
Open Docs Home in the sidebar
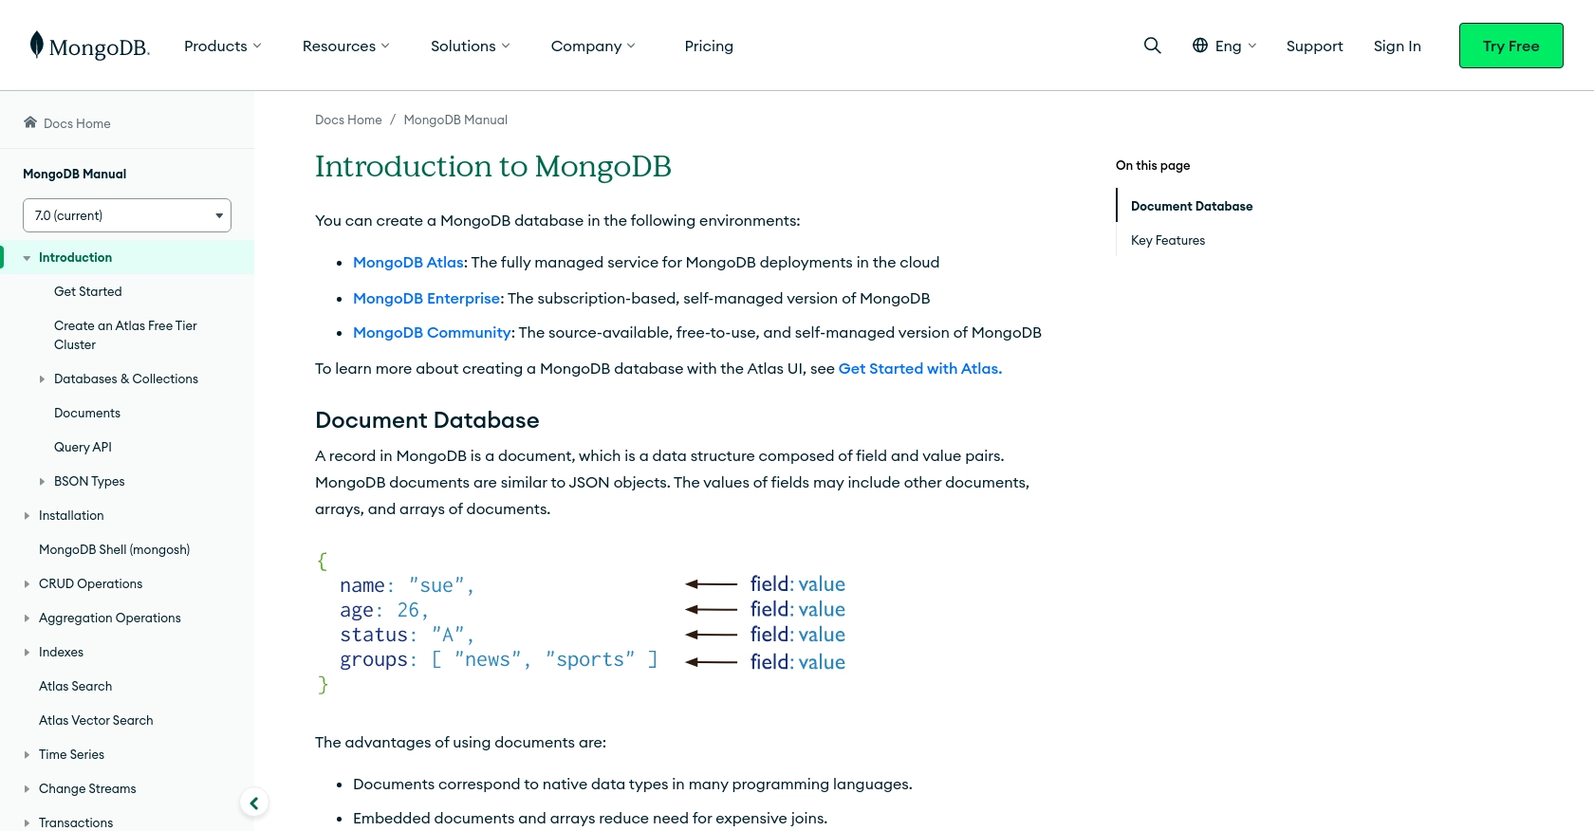pyautogui.click(x=77, y=123)
